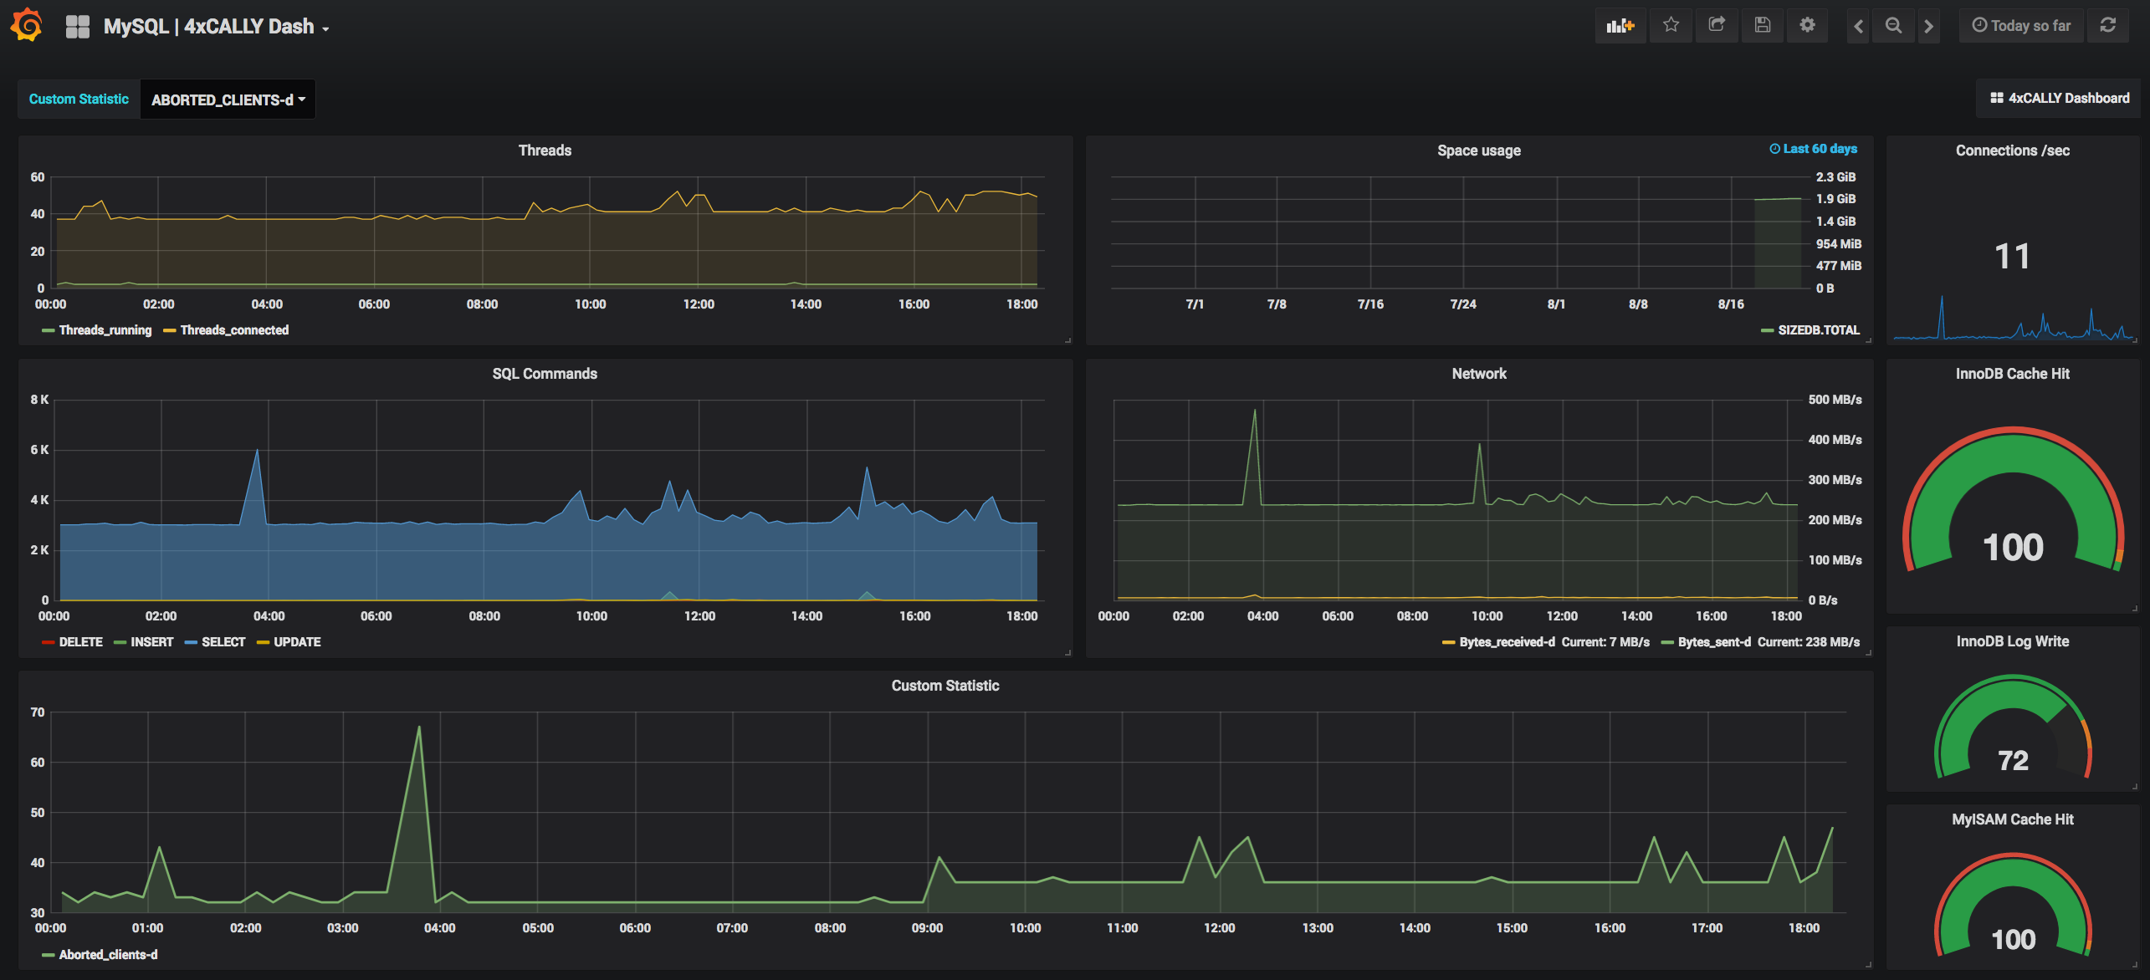2150x980 pixels.
Task: Open the bottom Custom Statistic panel title menu
Action: [945, 686]
